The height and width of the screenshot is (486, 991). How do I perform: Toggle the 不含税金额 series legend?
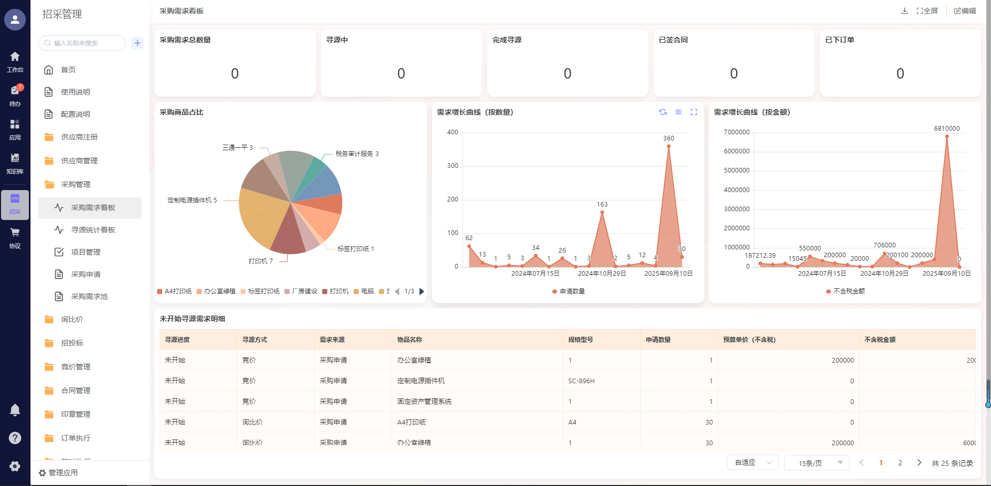point(845,291)
